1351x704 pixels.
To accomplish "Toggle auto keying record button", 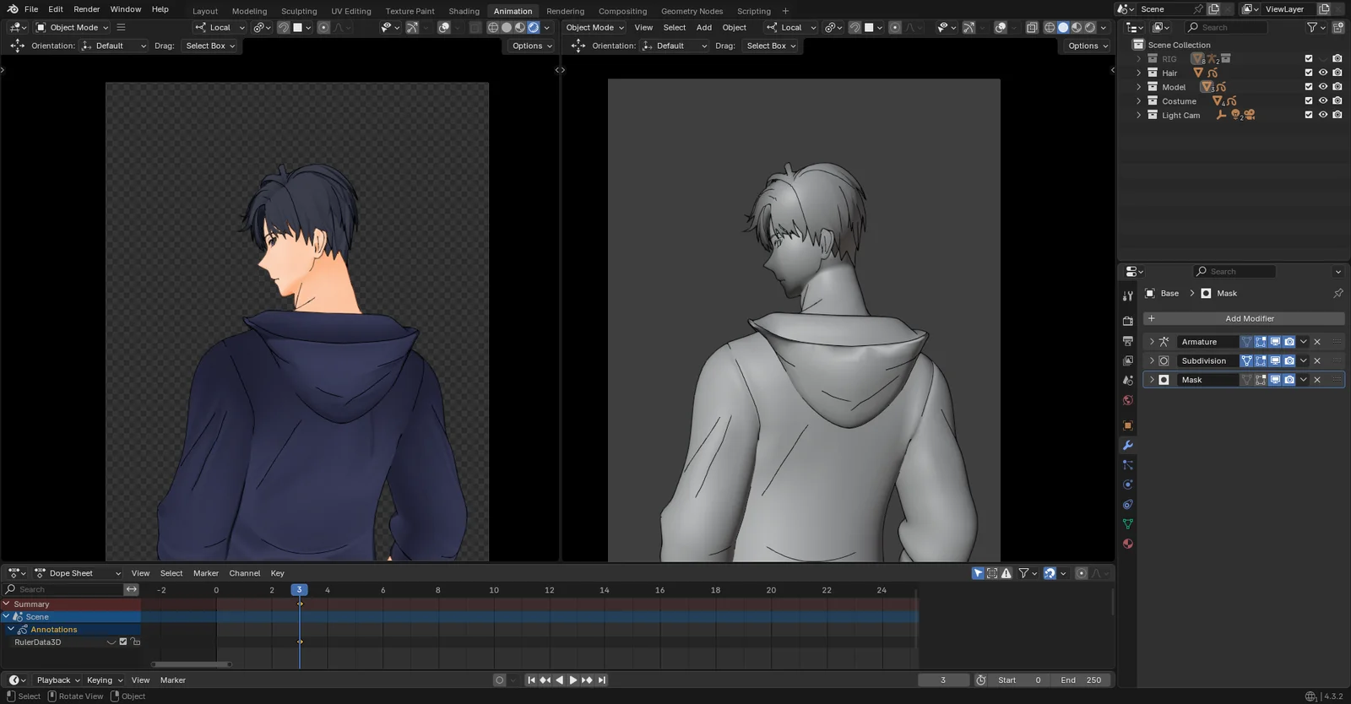I will pos(500,680).
